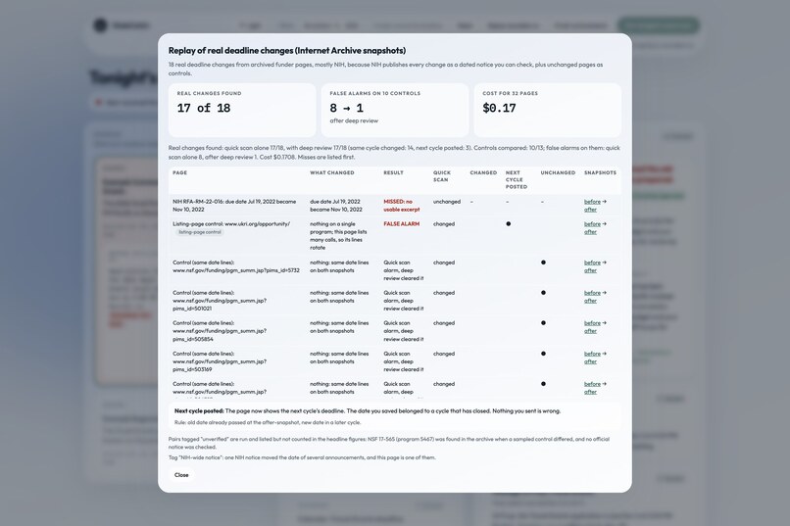Select the "listing-page control" tag badge

[x=200, y=232]
